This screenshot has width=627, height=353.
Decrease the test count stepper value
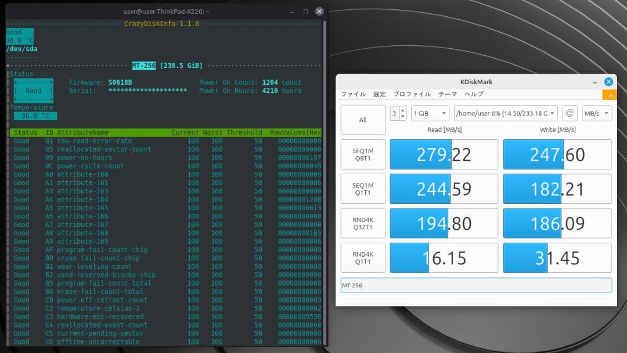click(403, 117)
